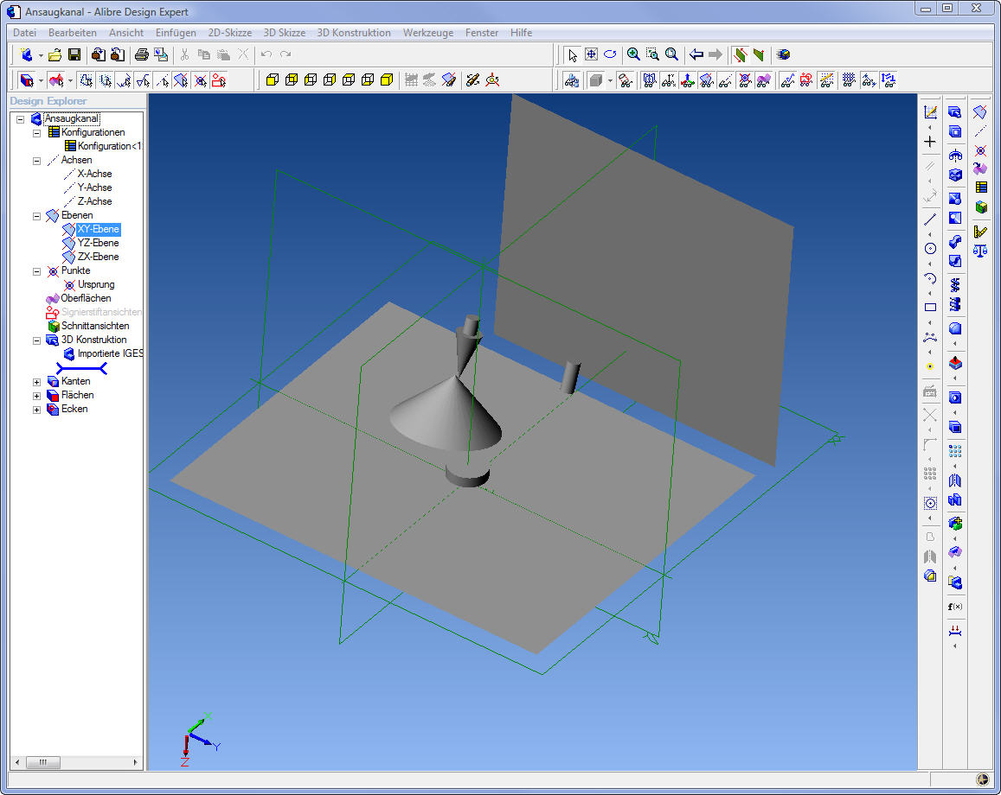Click the first wireframe cube view icon

coord(272,80)
